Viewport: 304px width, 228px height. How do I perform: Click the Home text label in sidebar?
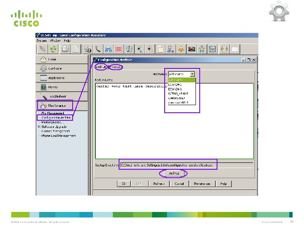point(52,60)
